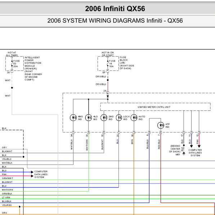This screenshot has width=215, height=215.
Task: Click the pin 17 label
Action: tap(182, 135)
